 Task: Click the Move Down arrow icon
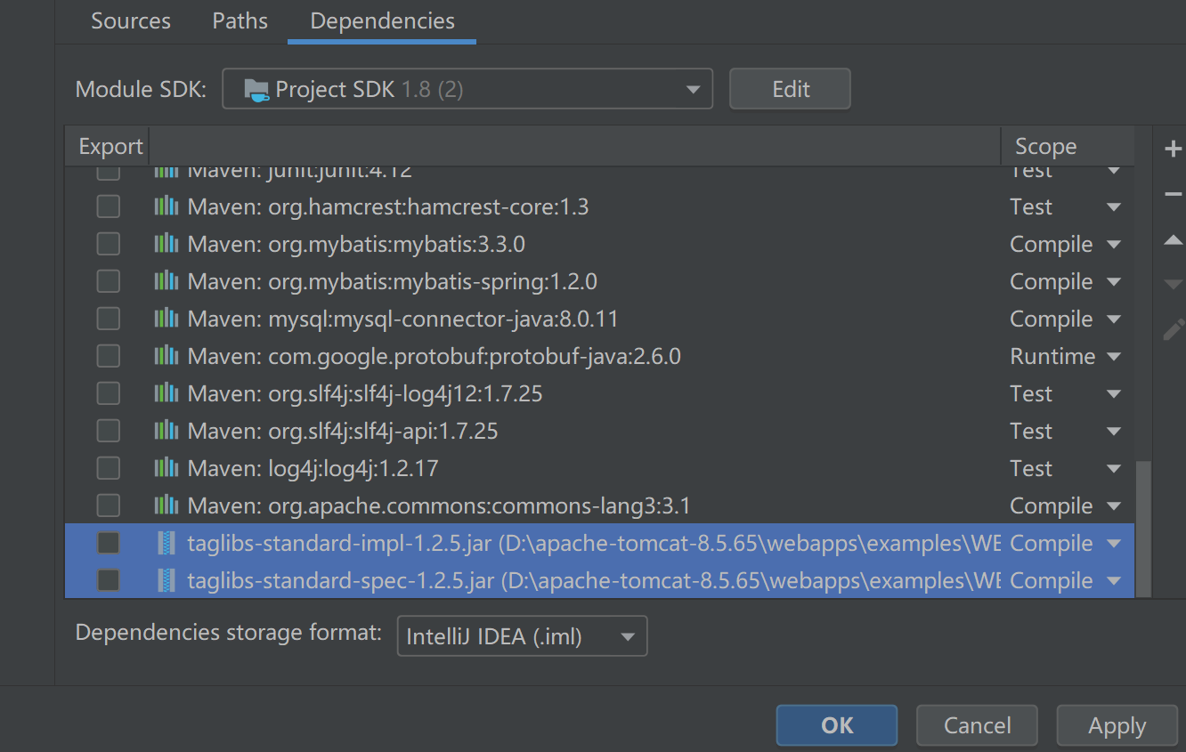tap(1174, 284)
